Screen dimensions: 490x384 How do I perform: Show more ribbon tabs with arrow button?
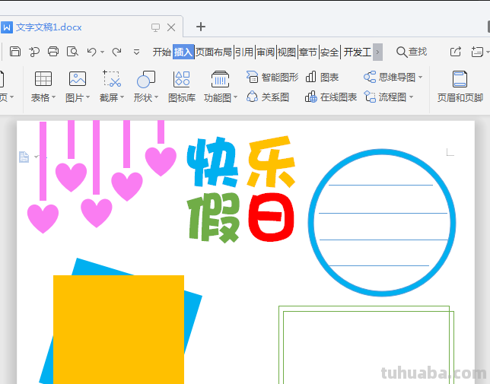pyautogui.click(x=377, y=52)
